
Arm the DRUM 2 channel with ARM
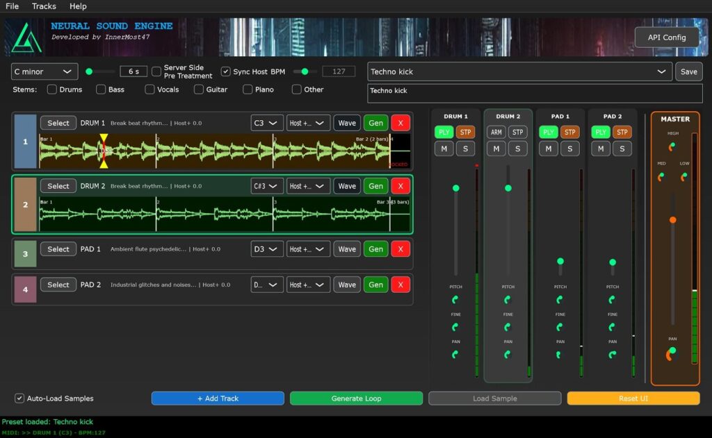(496, 132)
